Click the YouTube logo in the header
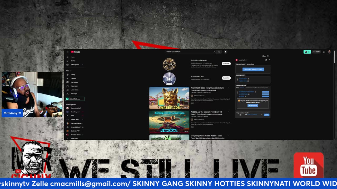Image resolution: width=337 pixels, height=189 pixels. pos(75,52)
